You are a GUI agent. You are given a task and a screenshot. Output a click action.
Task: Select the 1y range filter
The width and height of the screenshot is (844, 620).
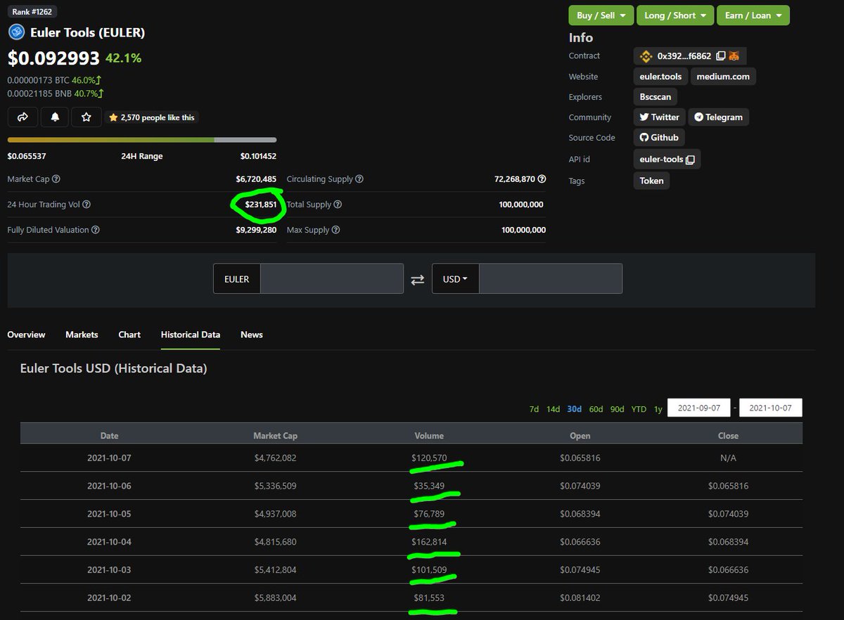(658, 409)
